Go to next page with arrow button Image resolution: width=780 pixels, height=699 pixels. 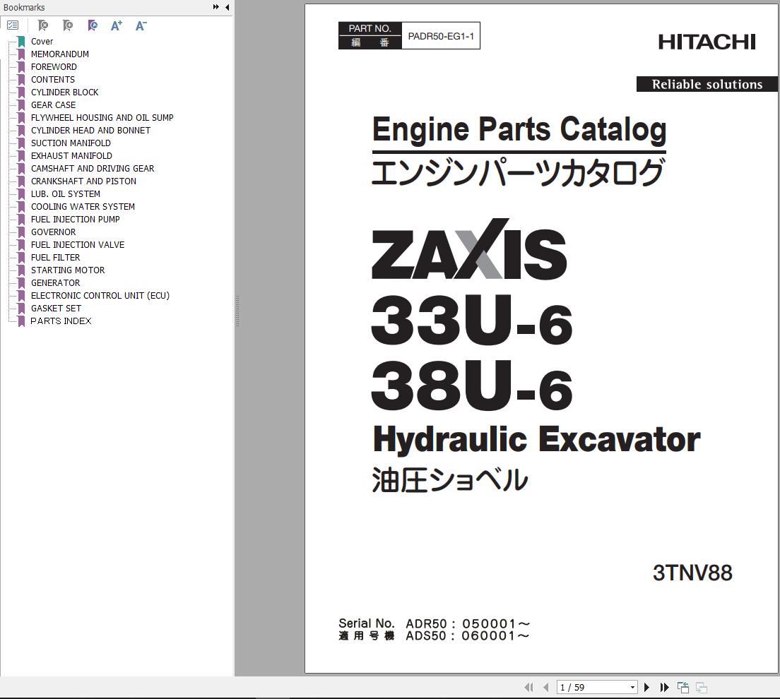647,686
